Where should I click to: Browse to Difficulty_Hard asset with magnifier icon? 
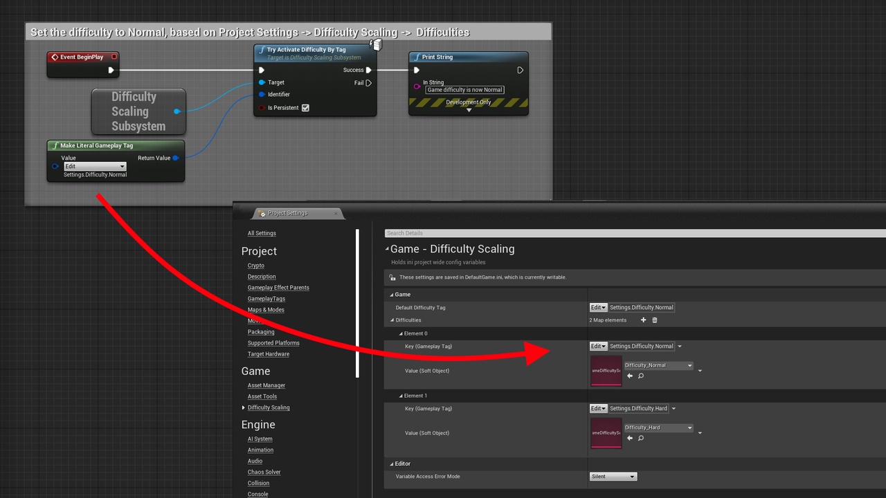click(x=641, y=439)
